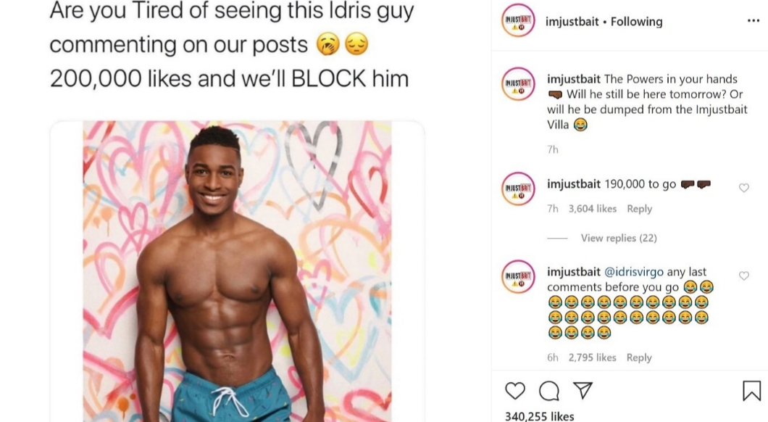
Task: Toggle the Following status button
Action: 636,22
